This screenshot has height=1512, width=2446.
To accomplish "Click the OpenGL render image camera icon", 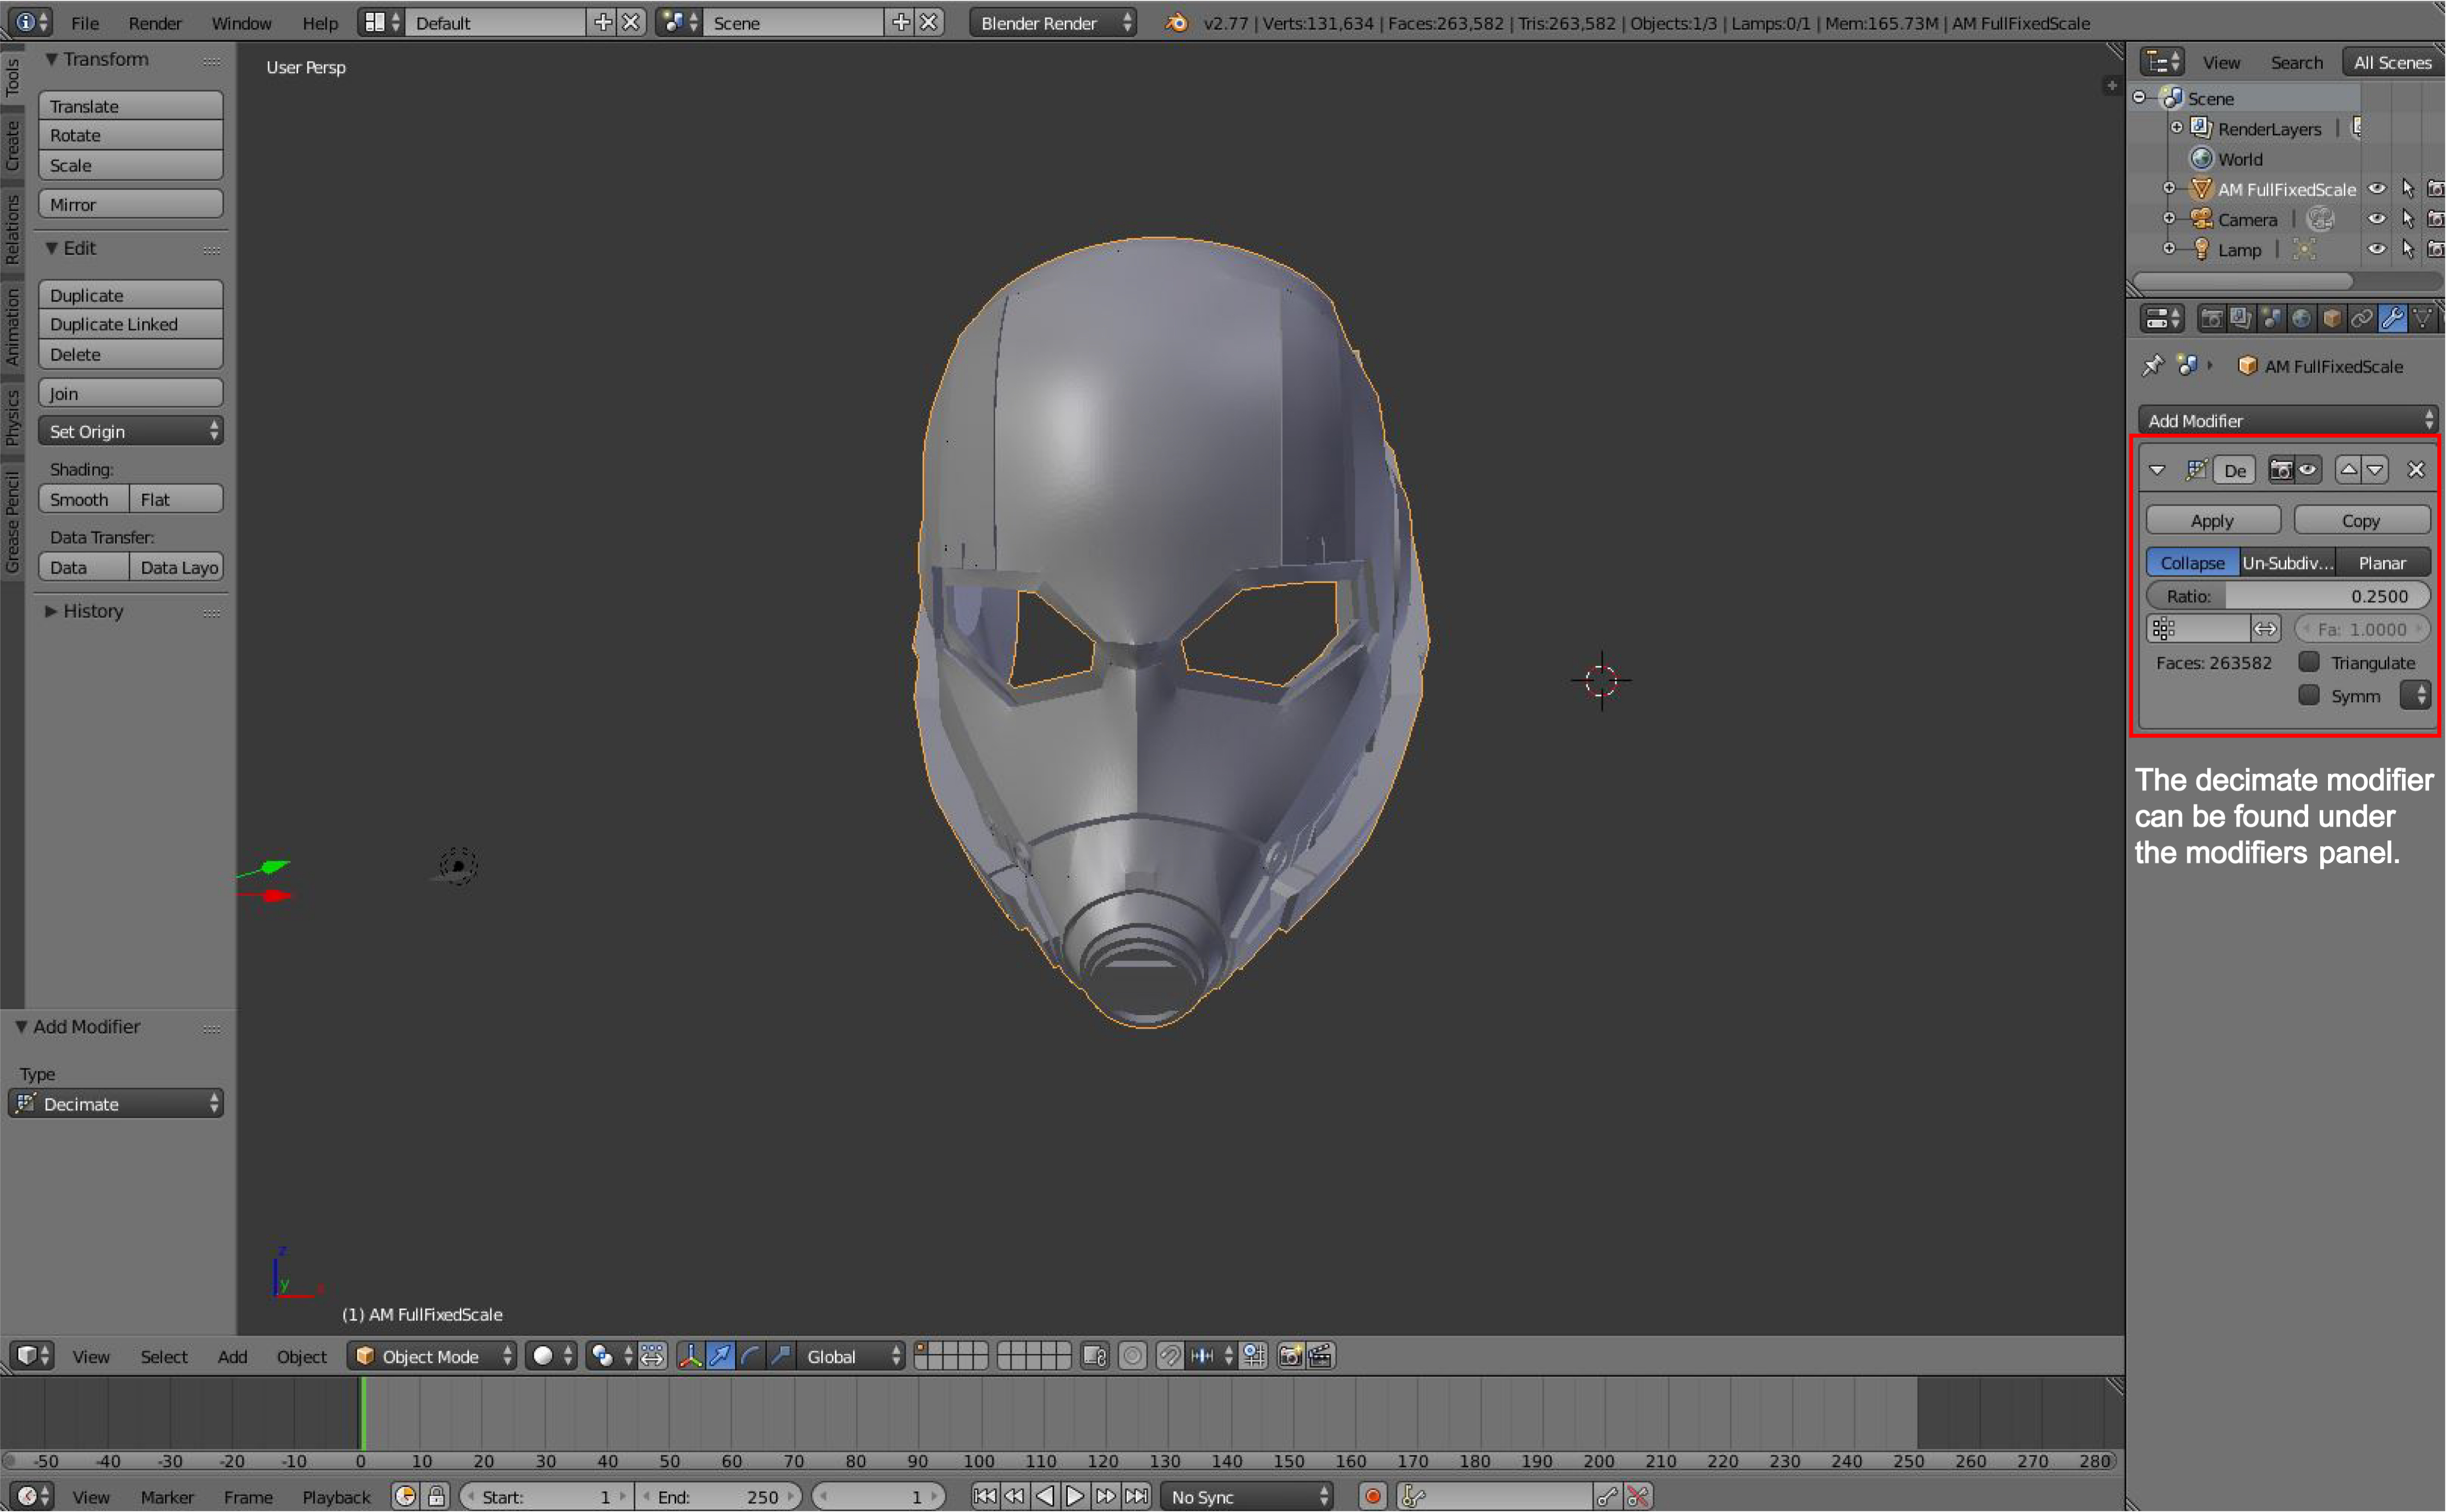I will tap(1290, 1356).
